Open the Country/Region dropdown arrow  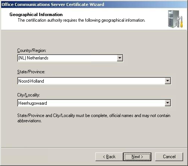pyautogui.click(x=120, y=58)
